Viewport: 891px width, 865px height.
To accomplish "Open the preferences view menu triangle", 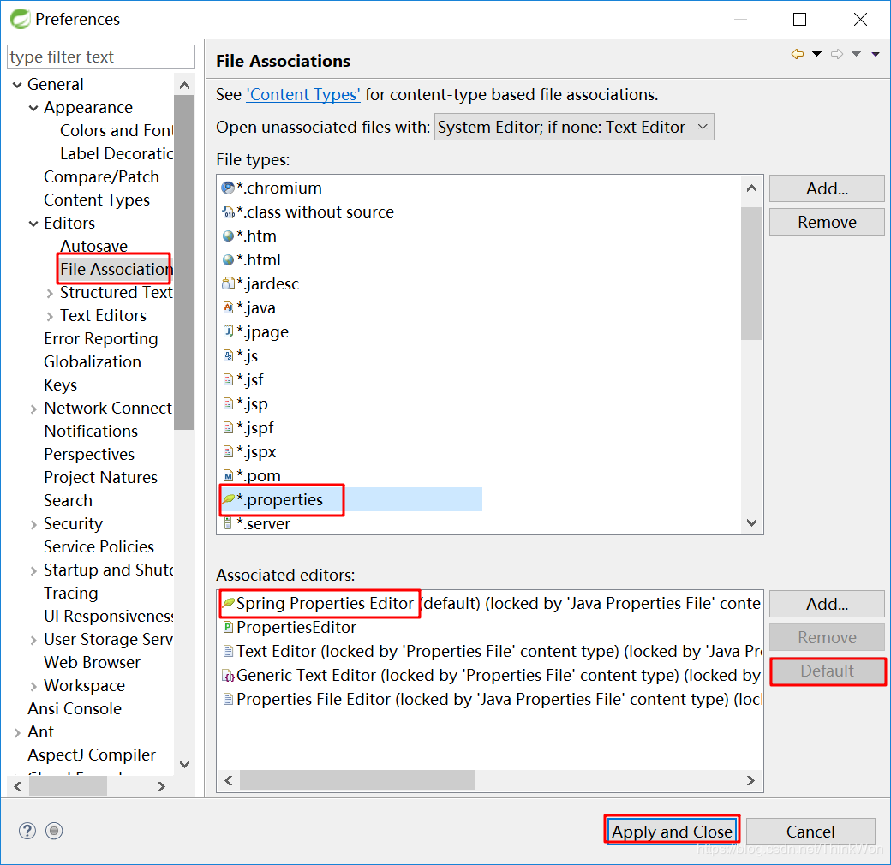I will (876, 55).
